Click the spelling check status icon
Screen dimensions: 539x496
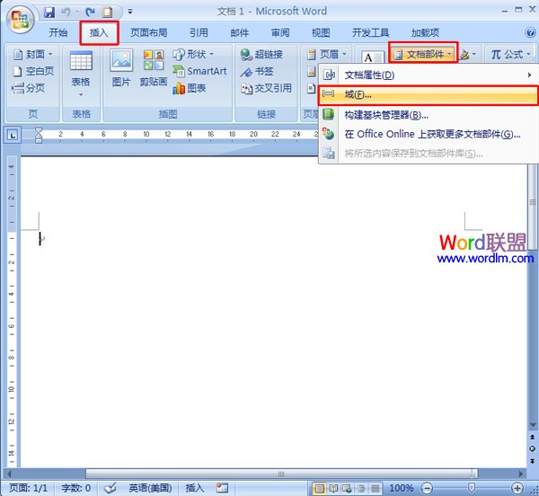[110, 488]
